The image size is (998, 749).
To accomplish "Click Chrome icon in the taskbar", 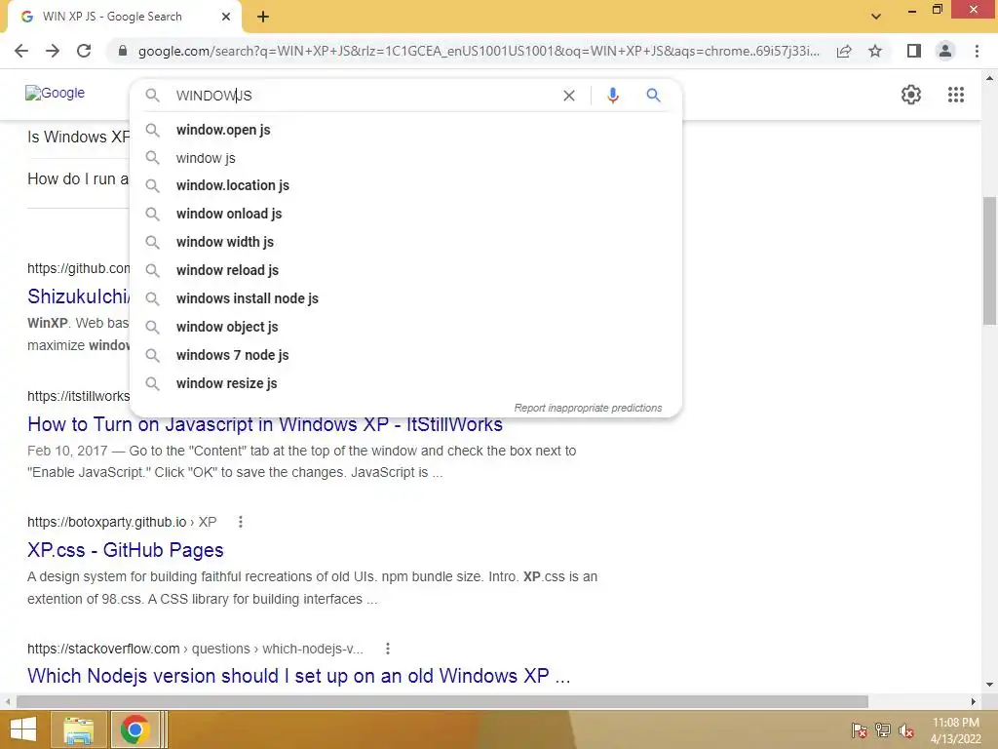I will (x=134, y=729).
